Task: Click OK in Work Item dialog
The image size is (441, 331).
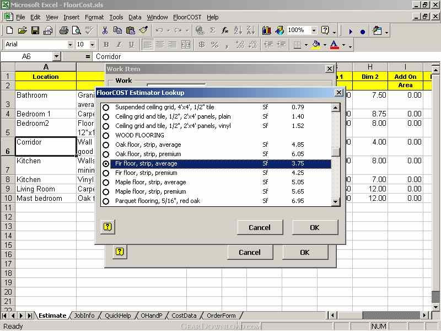Action: (305, 252)
